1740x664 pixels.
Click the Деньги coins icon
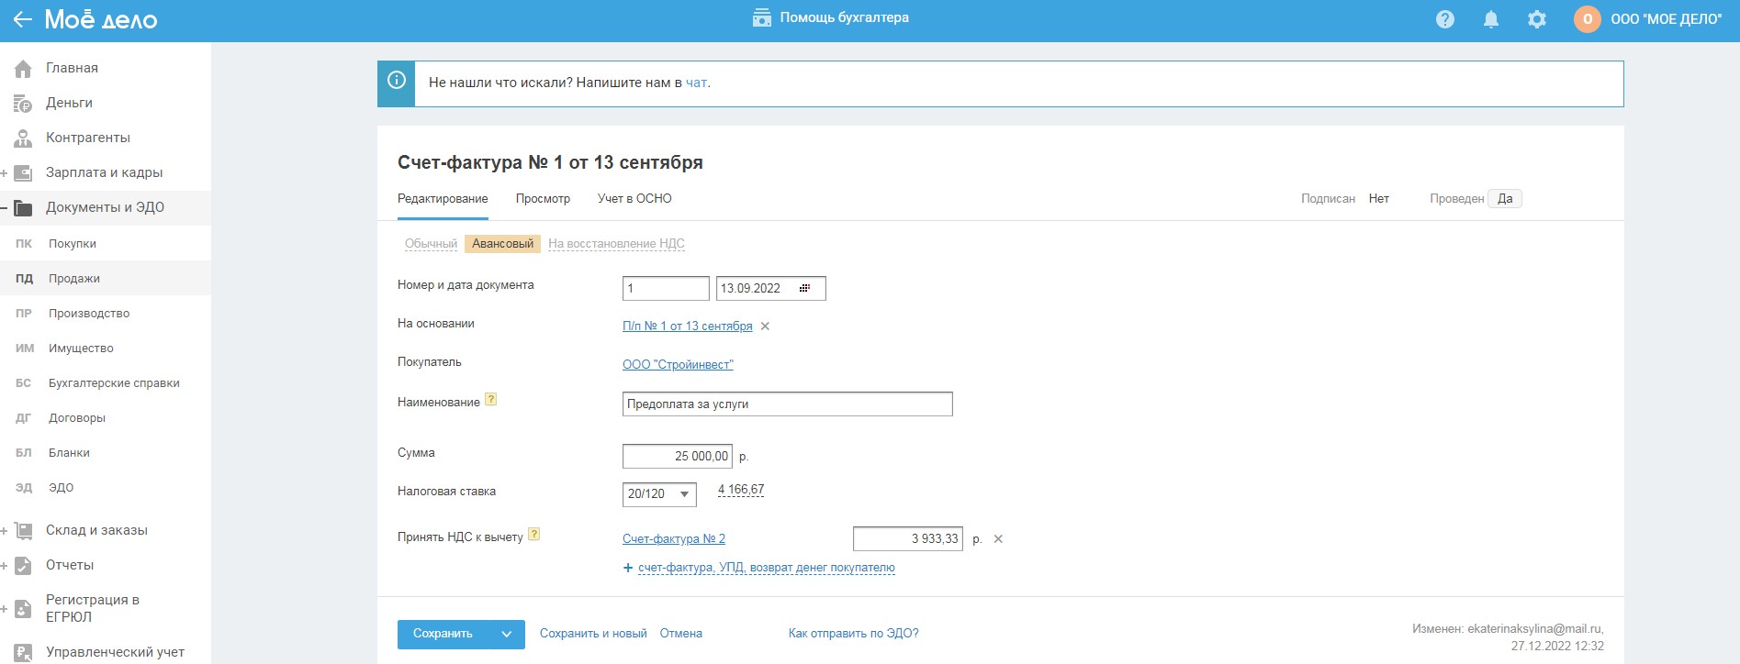23,103
